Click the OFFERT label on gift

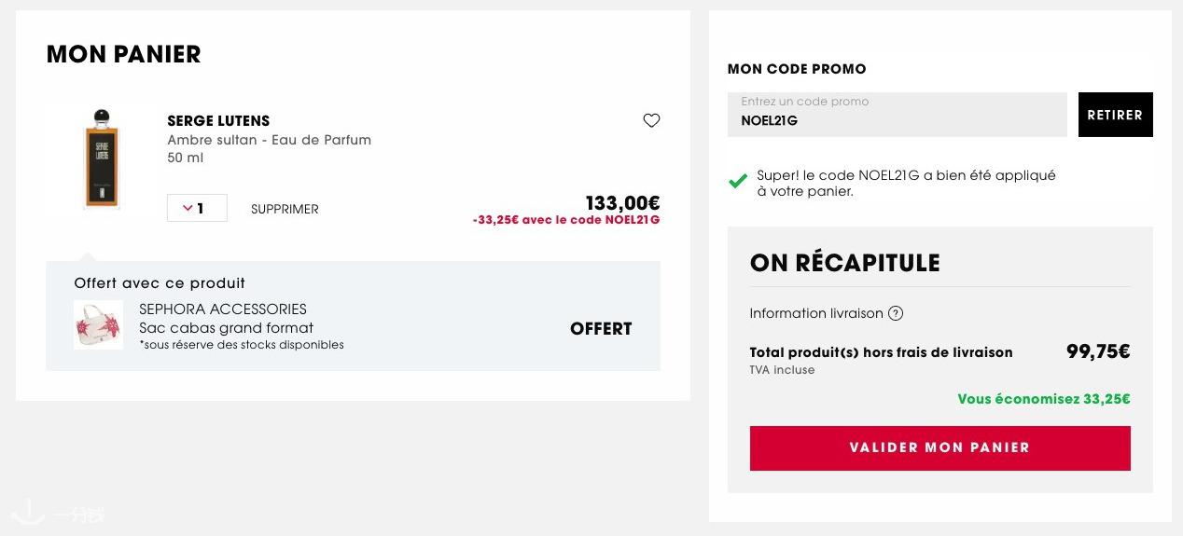(x=601, y=329)
